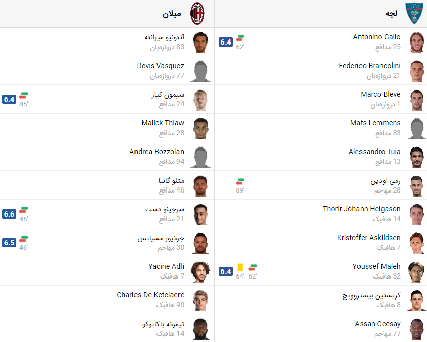
Task: Click the AC Milan club crest
Action: [197, 14]
